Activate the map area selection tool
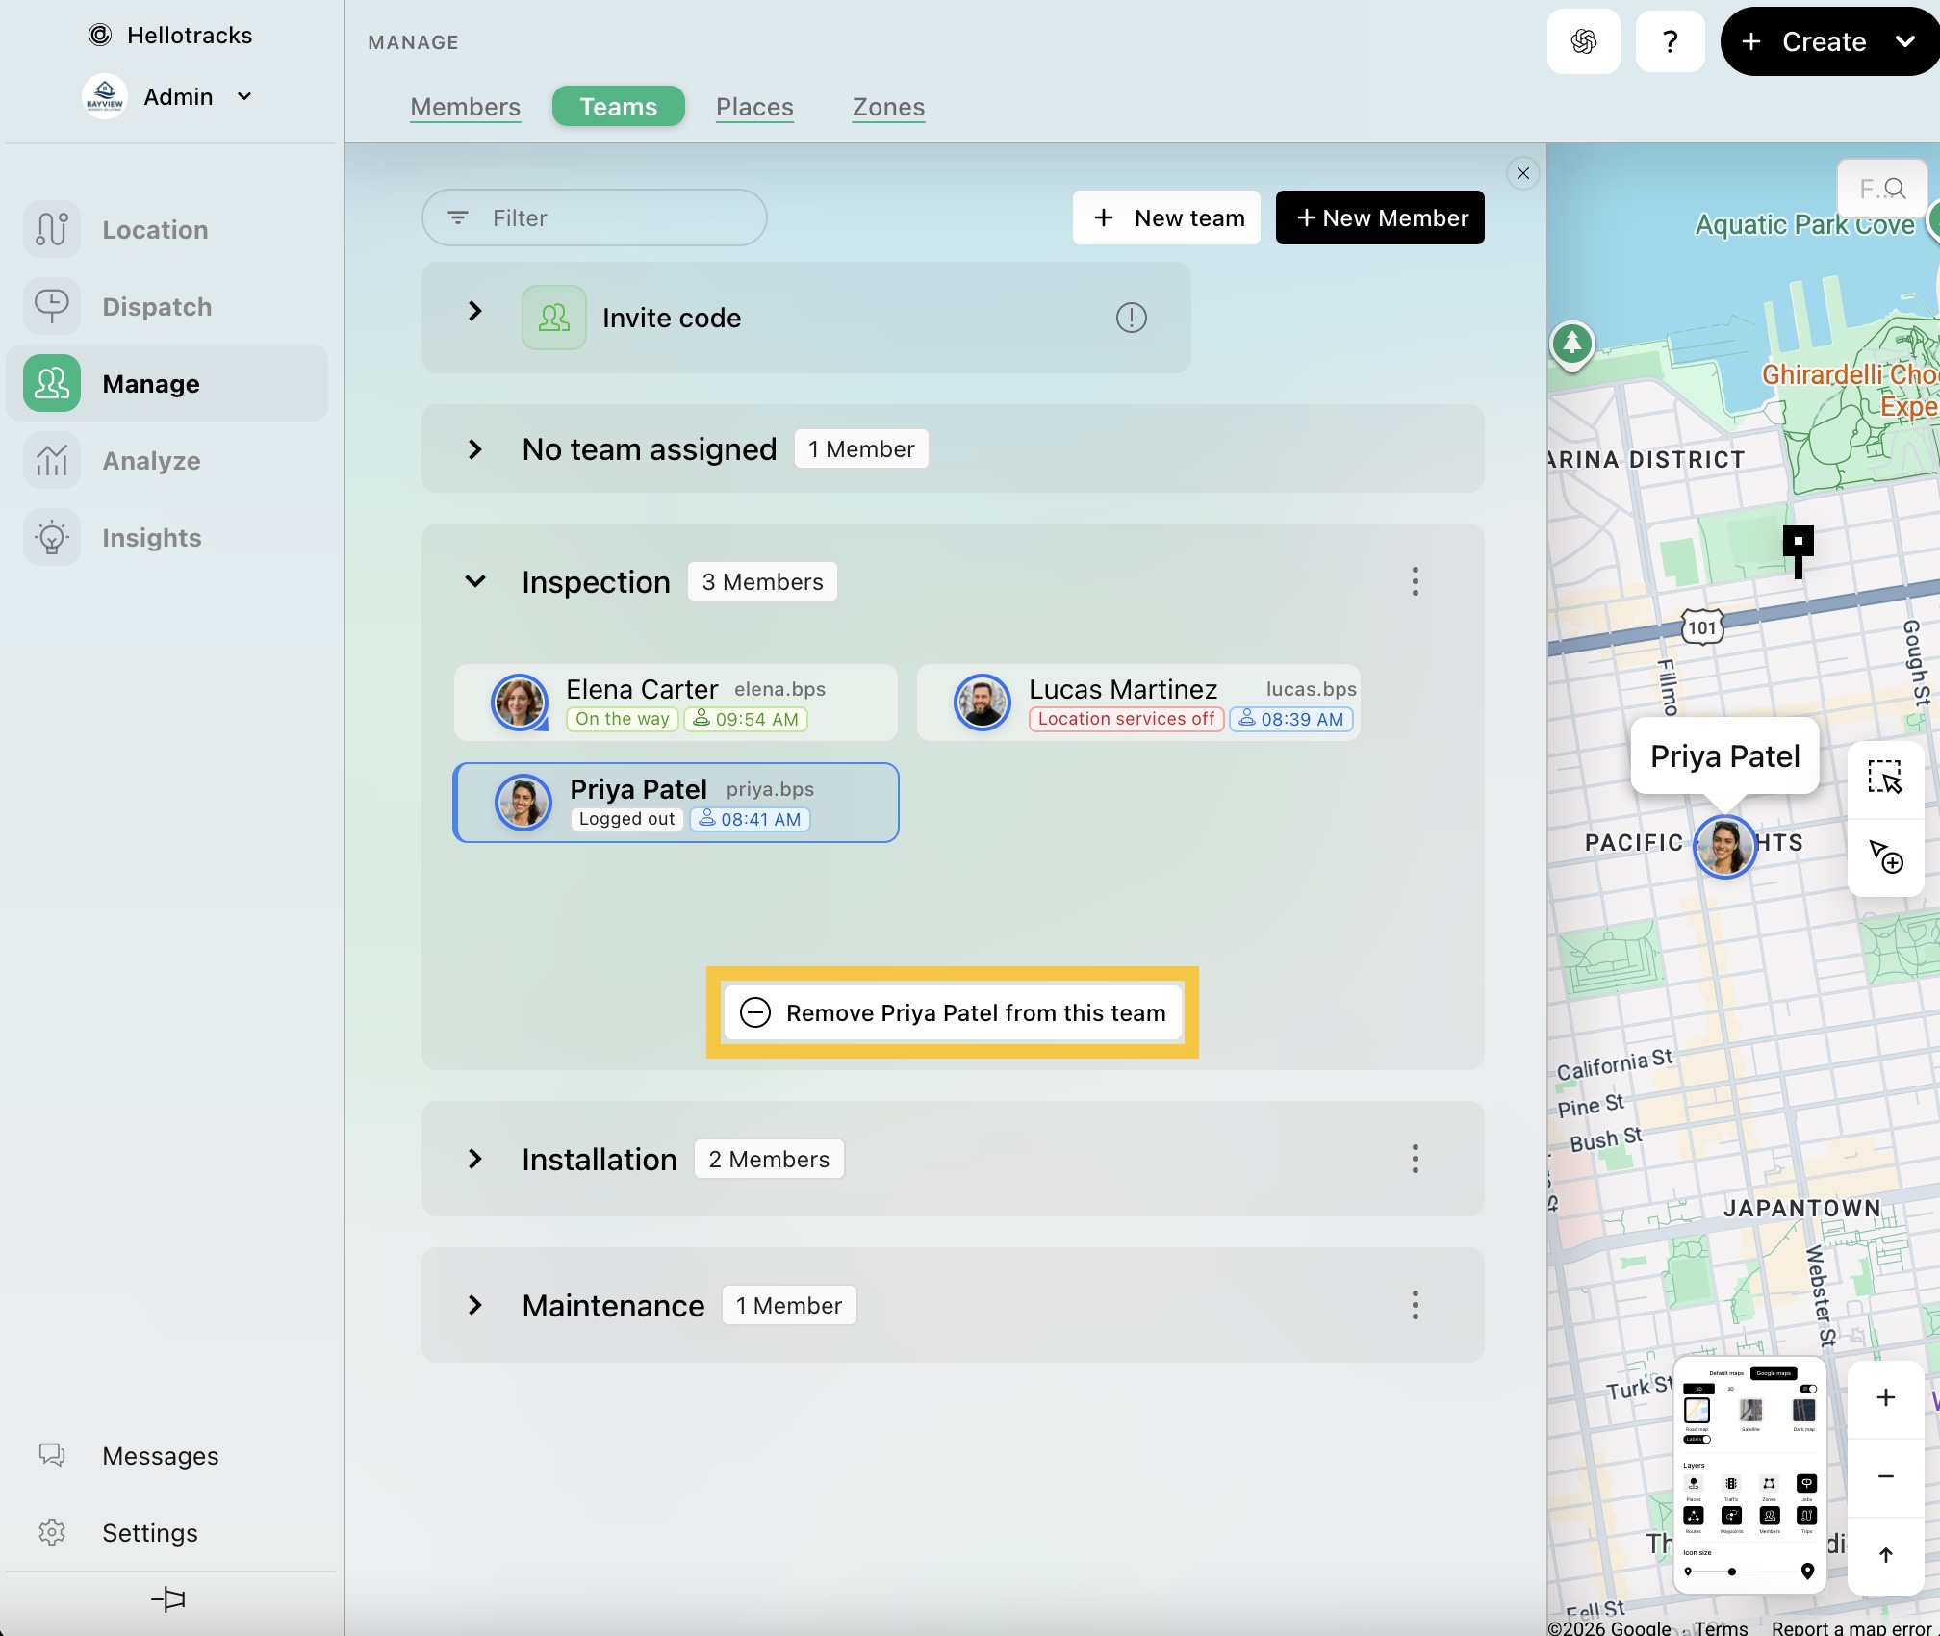This screenshot has width=1940, height=1636. [x=1884, y=777]
